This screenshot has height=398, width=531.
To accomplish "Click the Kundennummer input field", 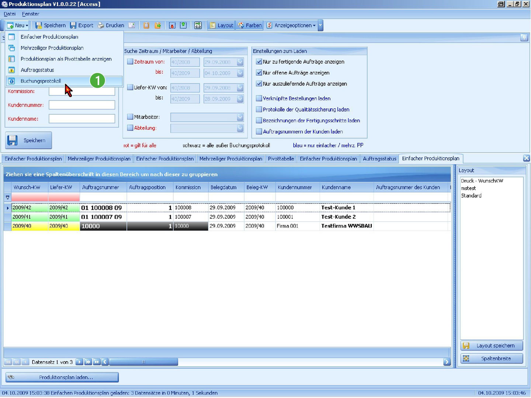I will [x=82, y=105].
